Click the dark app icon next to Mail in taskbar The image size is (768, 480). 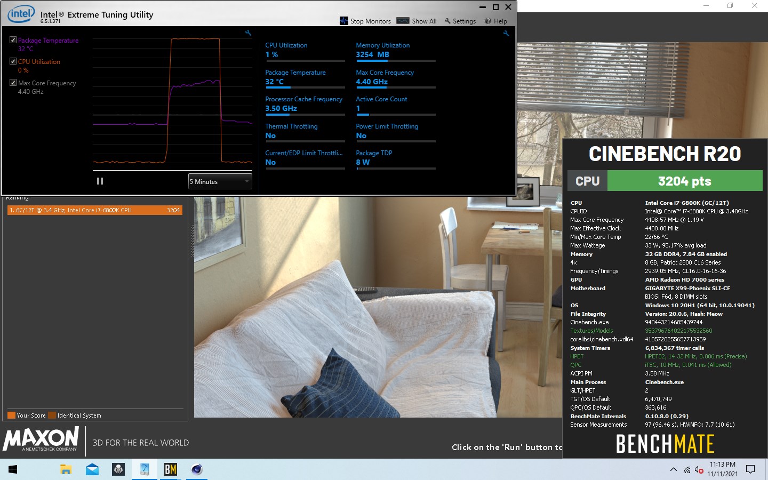click(x=118, y=469)
